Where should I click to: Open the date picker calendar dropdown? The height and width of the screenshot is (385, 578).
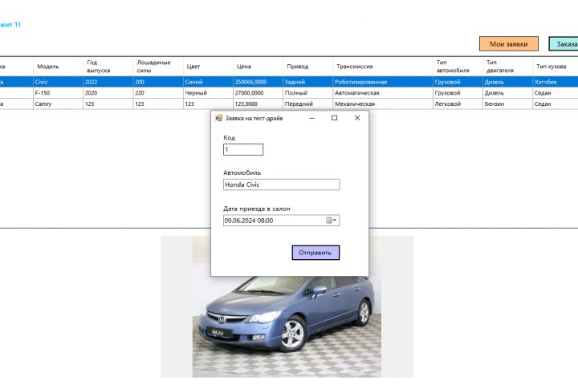coord(332,221)
